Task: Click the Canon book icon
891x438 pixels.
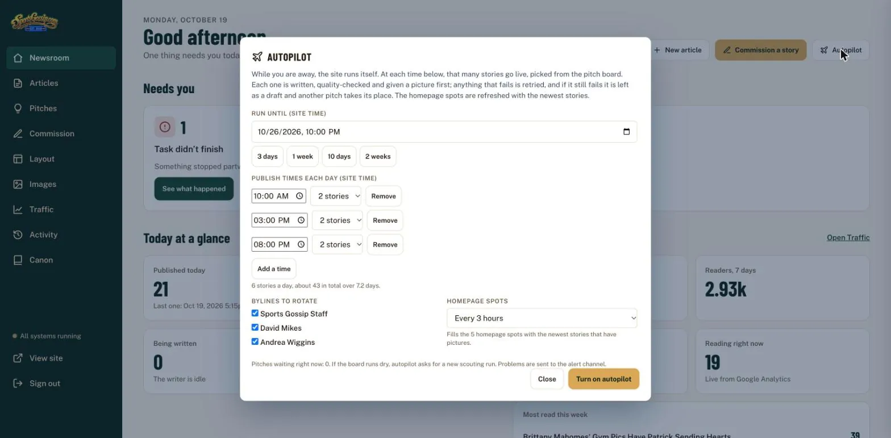Action: pyautogui.click(x=18, y=260)
